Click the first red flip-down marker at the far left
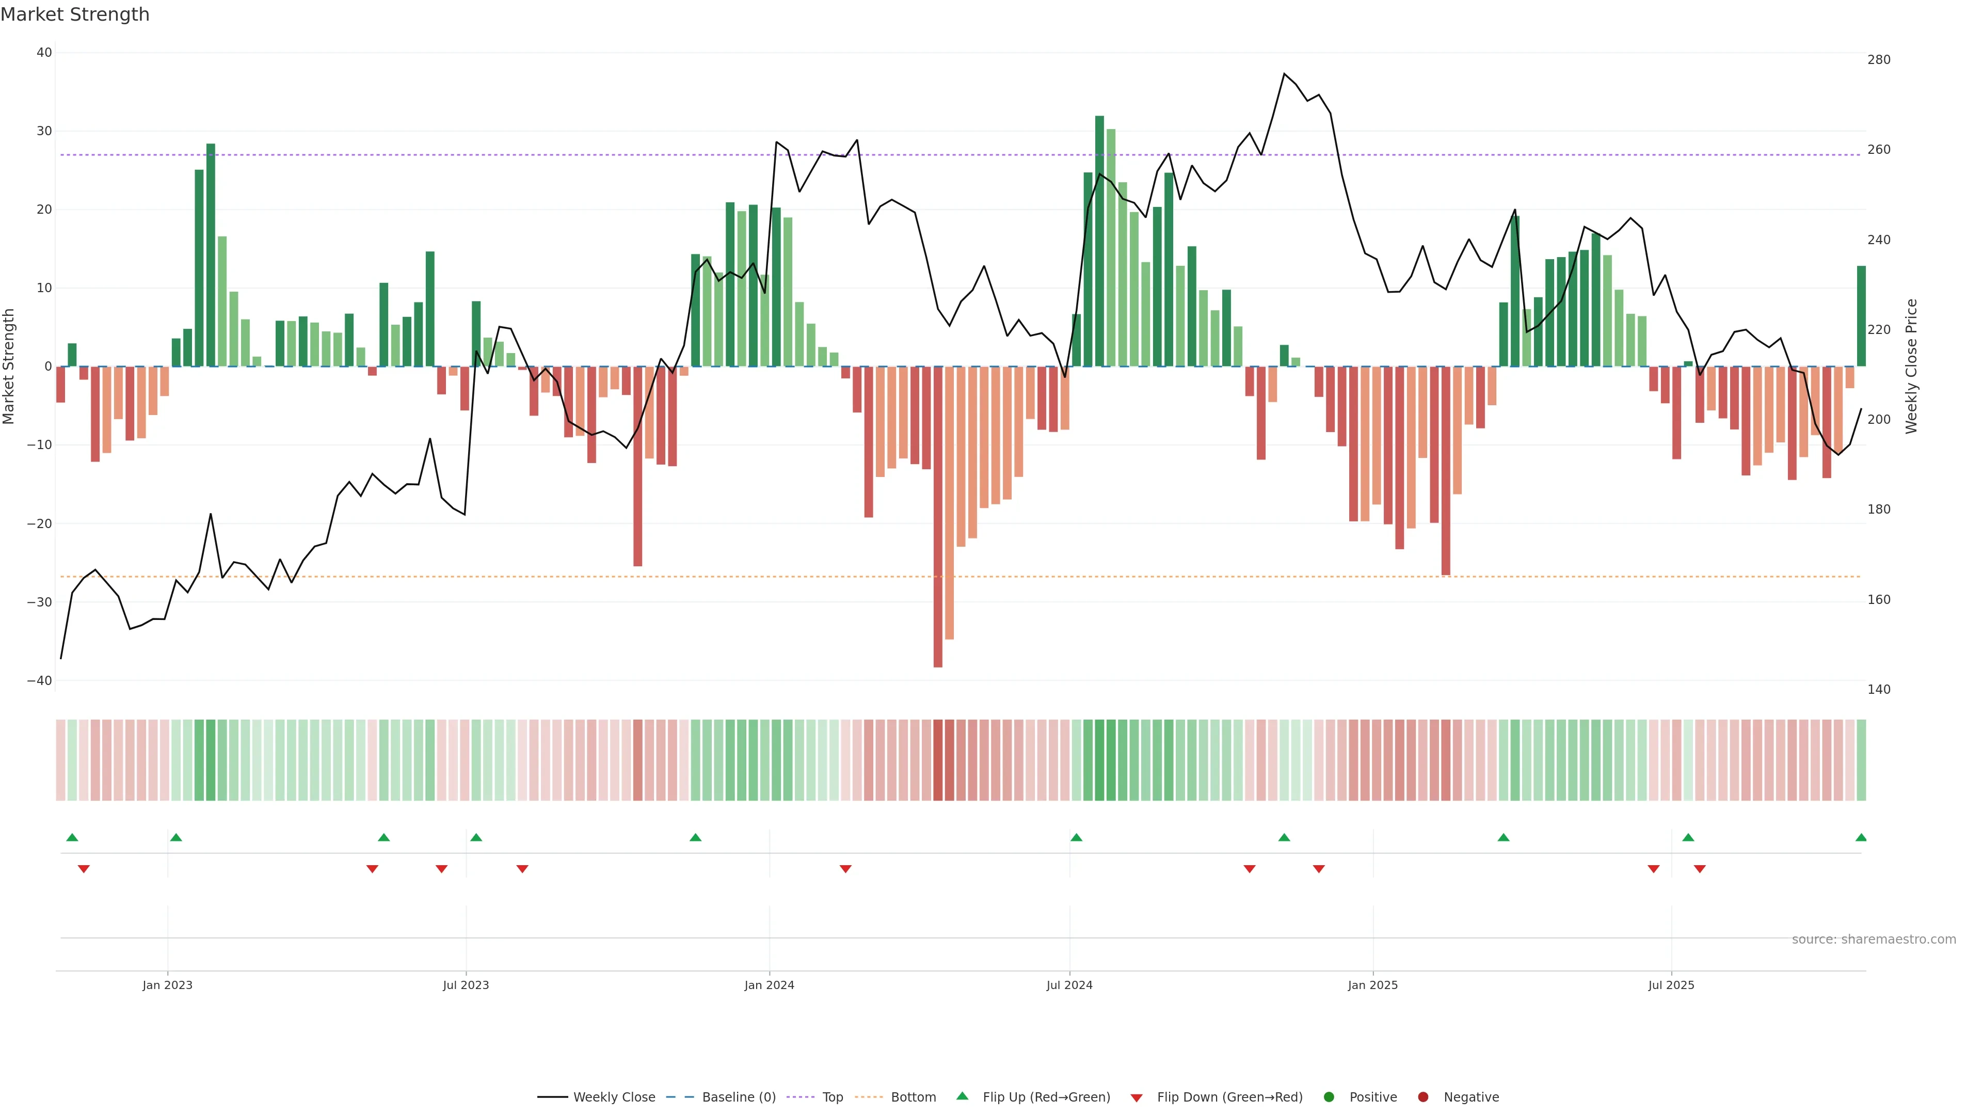The image size is (1982, 1115). 84,869
